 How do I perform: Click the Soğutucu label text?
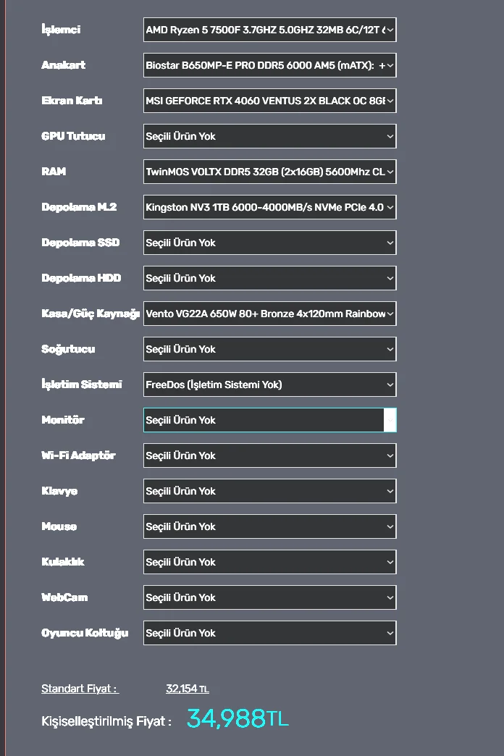coord(68,349)
